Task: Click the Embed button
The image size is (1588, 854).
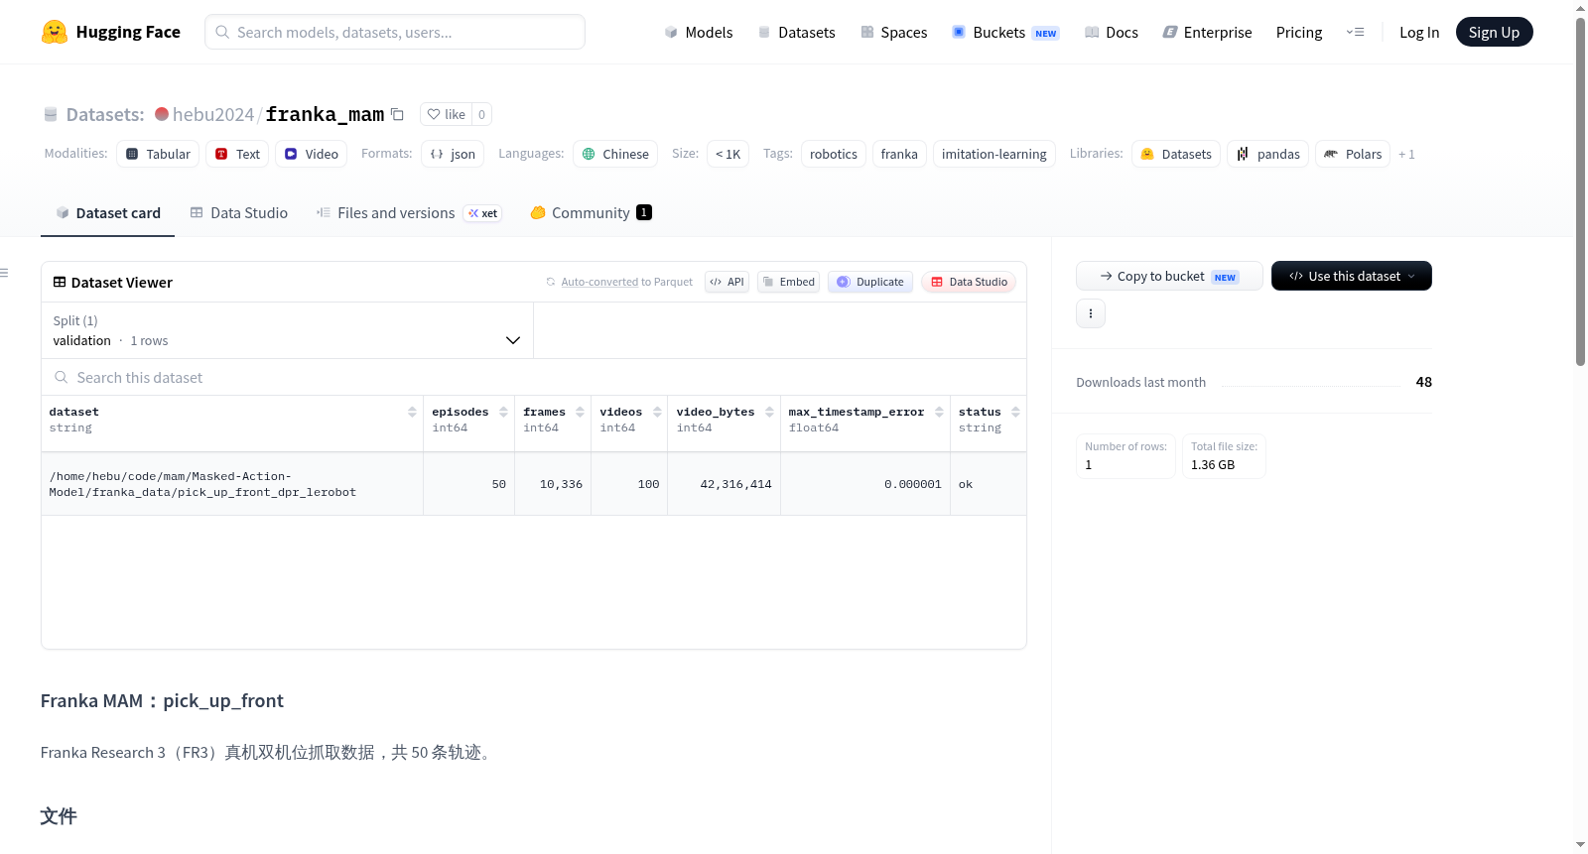Action: (x=789, y=282)
